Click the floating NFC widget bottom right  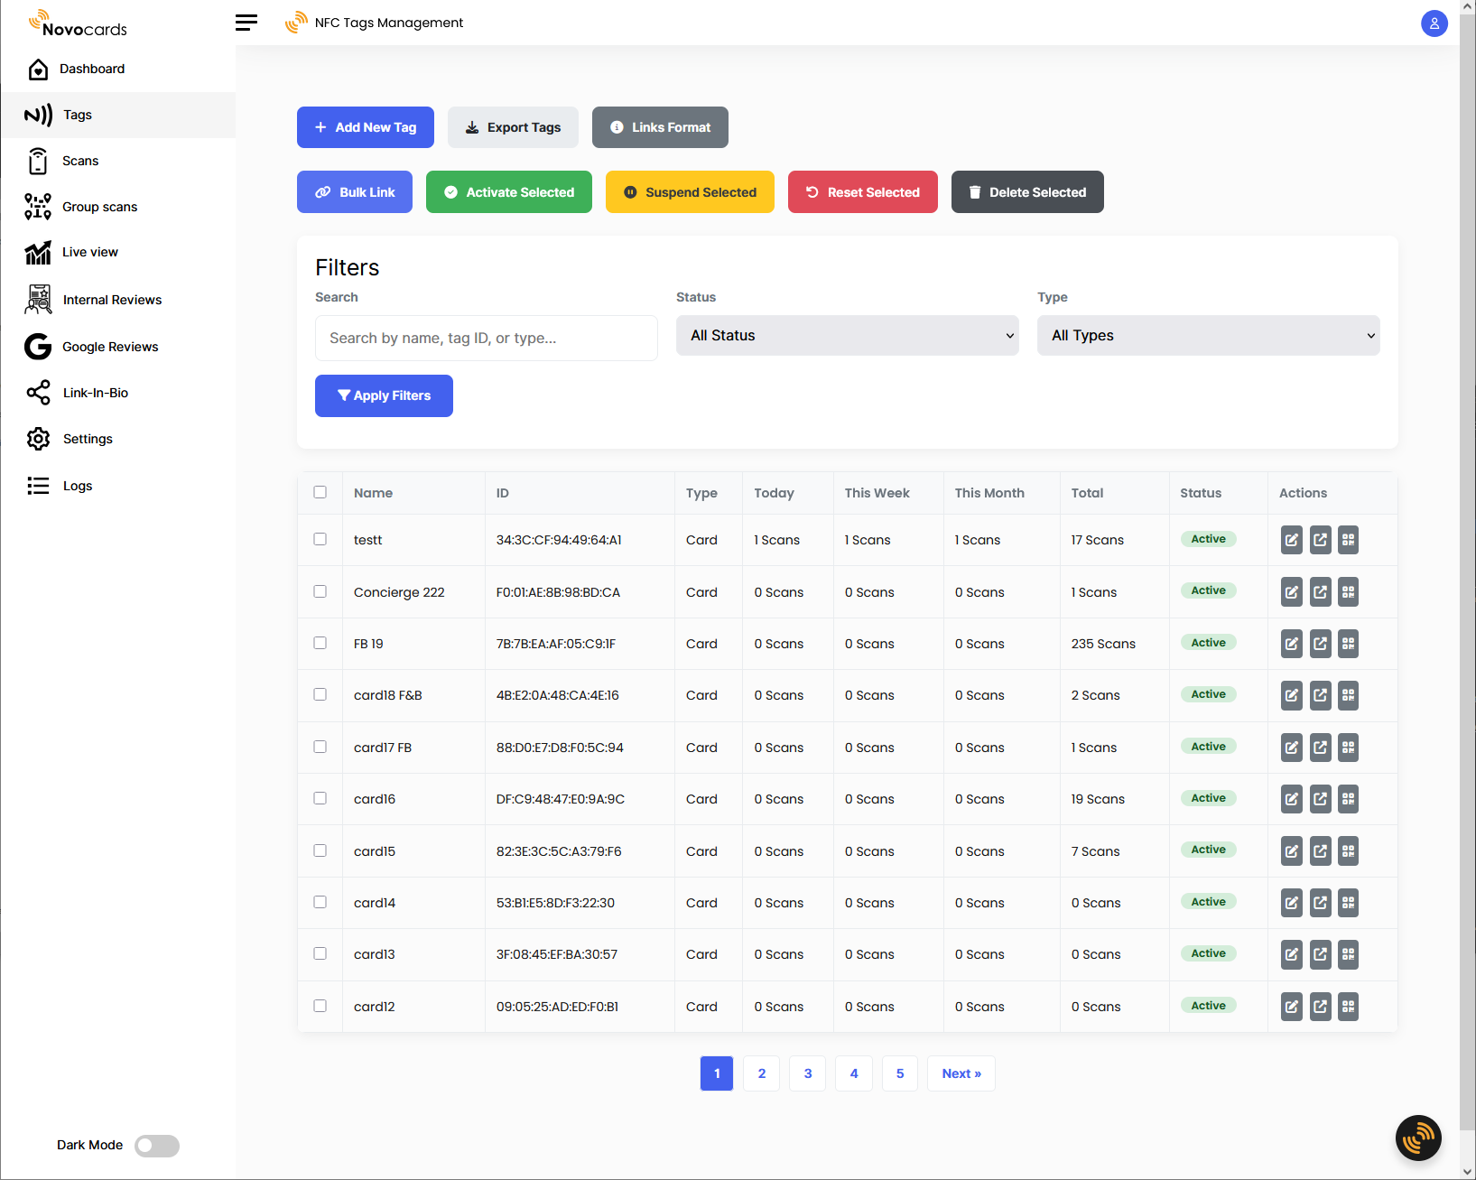[1417, 1138]
